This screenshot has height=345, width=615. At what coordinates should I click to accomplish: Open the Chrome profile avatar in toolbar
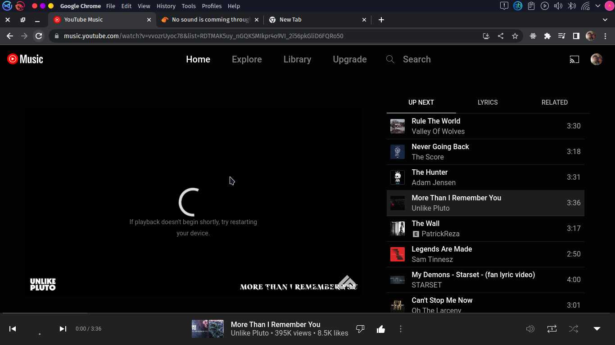coord(591,36)
